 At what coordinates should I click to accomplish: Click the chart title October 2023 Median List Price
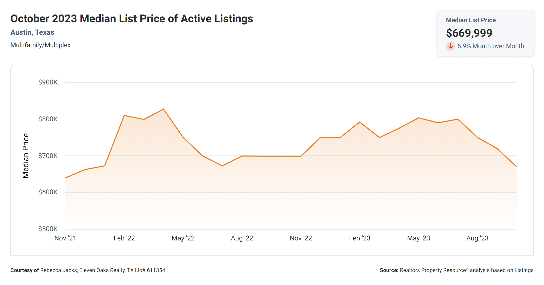132,19
